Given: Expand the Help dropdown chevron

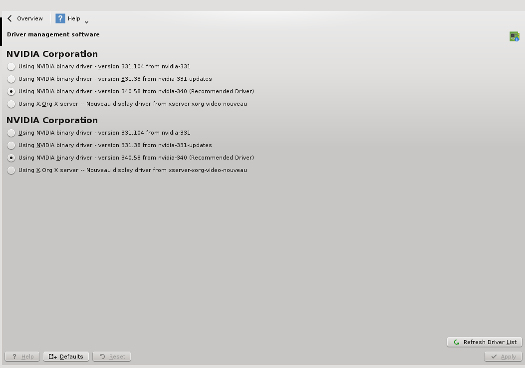Looking at the screenshot, I should click(x=86, y=22).
